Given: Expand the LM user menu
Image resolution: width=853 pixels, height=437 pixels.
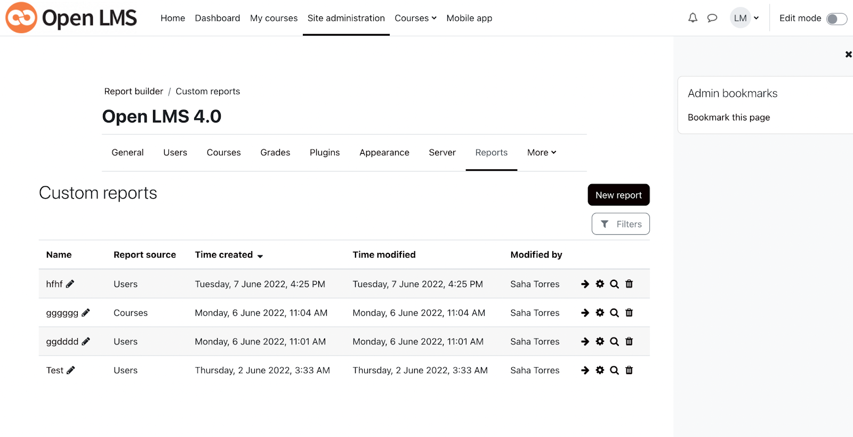Looking at the screenshot, I should click(745, 18).
